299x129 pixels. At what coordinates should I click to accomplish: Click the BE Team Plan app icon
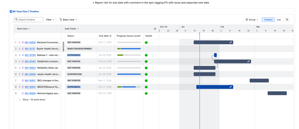[x=11, y=11]
